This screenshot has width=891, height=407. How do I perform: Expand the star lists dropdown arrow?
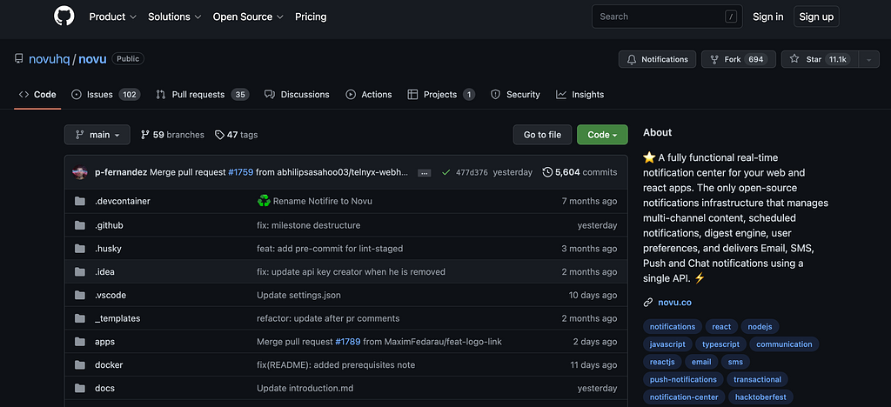coord(868,59)
